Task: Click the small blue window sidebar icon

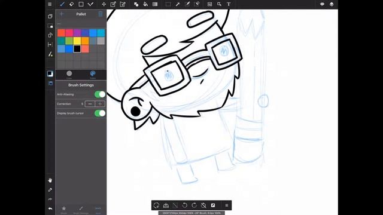Action: tap(50, 84)
